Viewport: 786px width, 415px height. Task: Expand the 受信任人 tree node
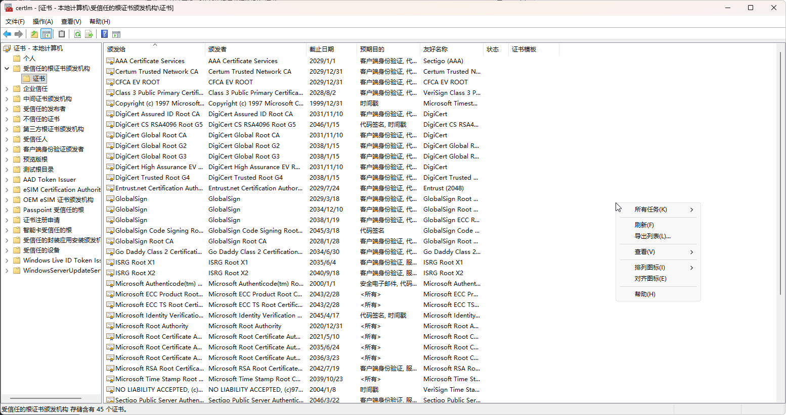[7, 139]
